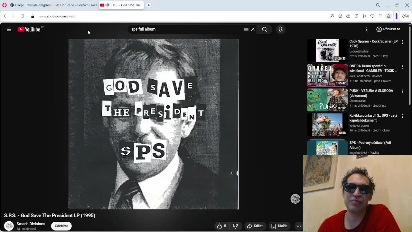Take a snapshot with the camera icon
Screen dimensions: 412x232
click(x=348, y=16)
